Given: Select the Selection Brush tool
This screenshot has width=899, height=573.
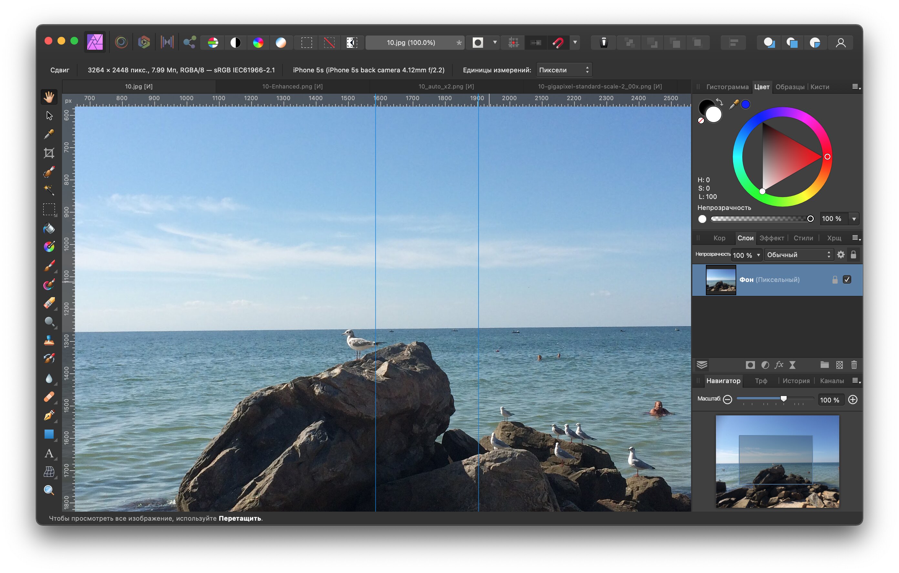Looking at the screenshot, I should 49,172.
